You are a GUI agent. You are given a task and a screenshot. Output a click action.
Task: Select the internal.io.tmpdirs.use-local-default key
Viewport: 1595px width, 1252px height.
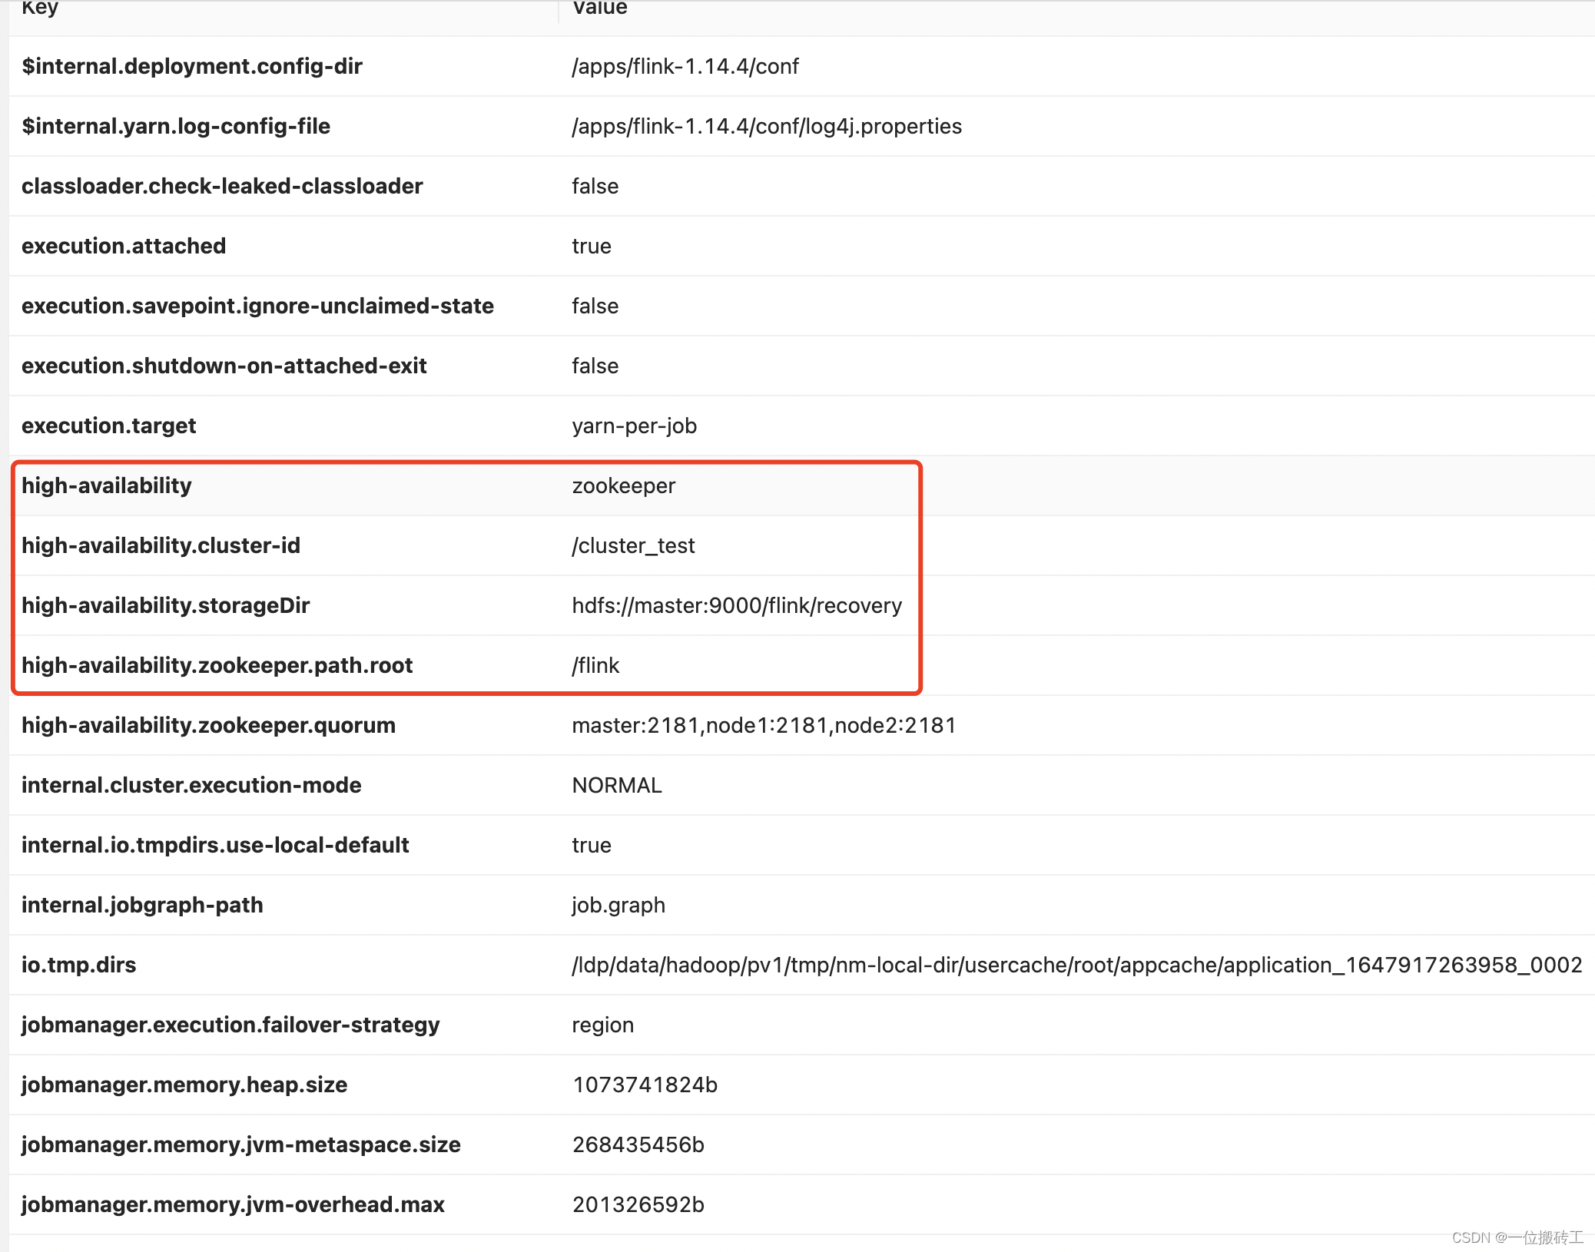click(215, 845)
